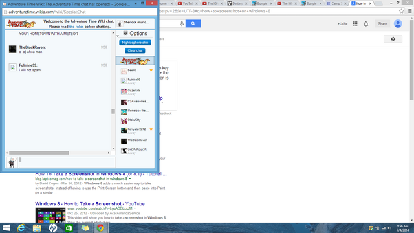
Task: Select Gazerkids avatar in user list
Action: coord(124,92)
